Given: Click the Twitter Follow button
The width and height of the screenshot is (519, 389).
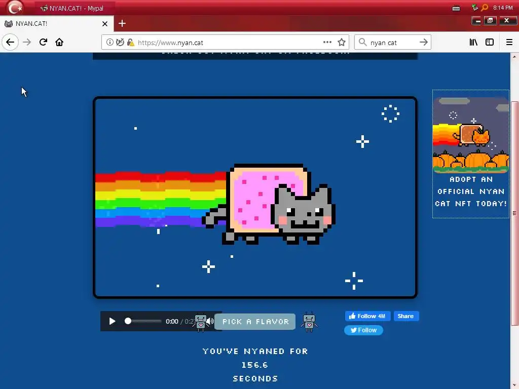Looking at the screenshot, I should (364, 330).
